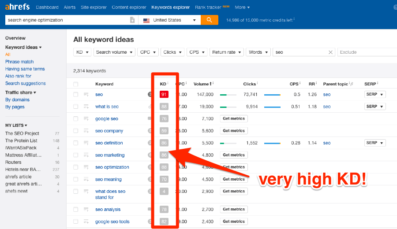Open the Return rate filter dropdown
The height and width of the screenshot is (229, 397).
pos(227,52)
